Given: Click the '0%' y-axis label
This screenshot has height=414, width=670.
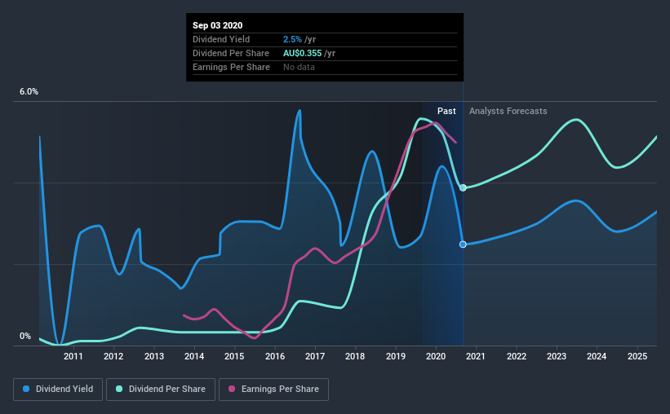Looking at the screenshot, I should tap(25, 337).
